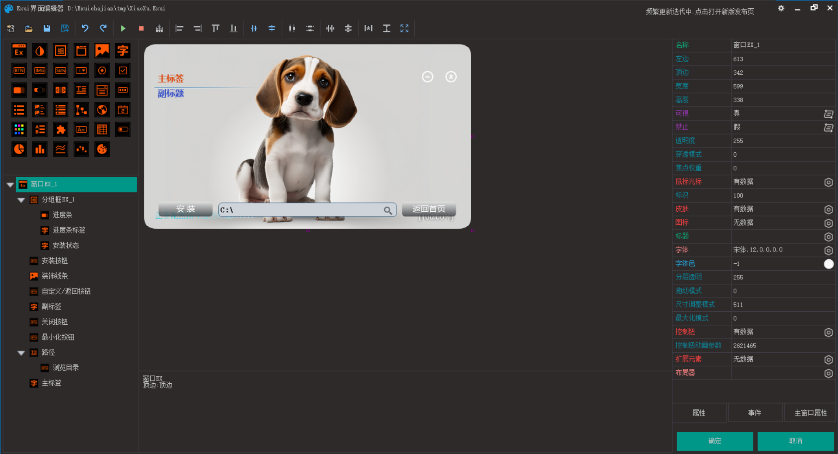This screenshot has height=454, width=838.
Task: Click the Undo arrow in toolbar
Action: click(x=85, y=28)
